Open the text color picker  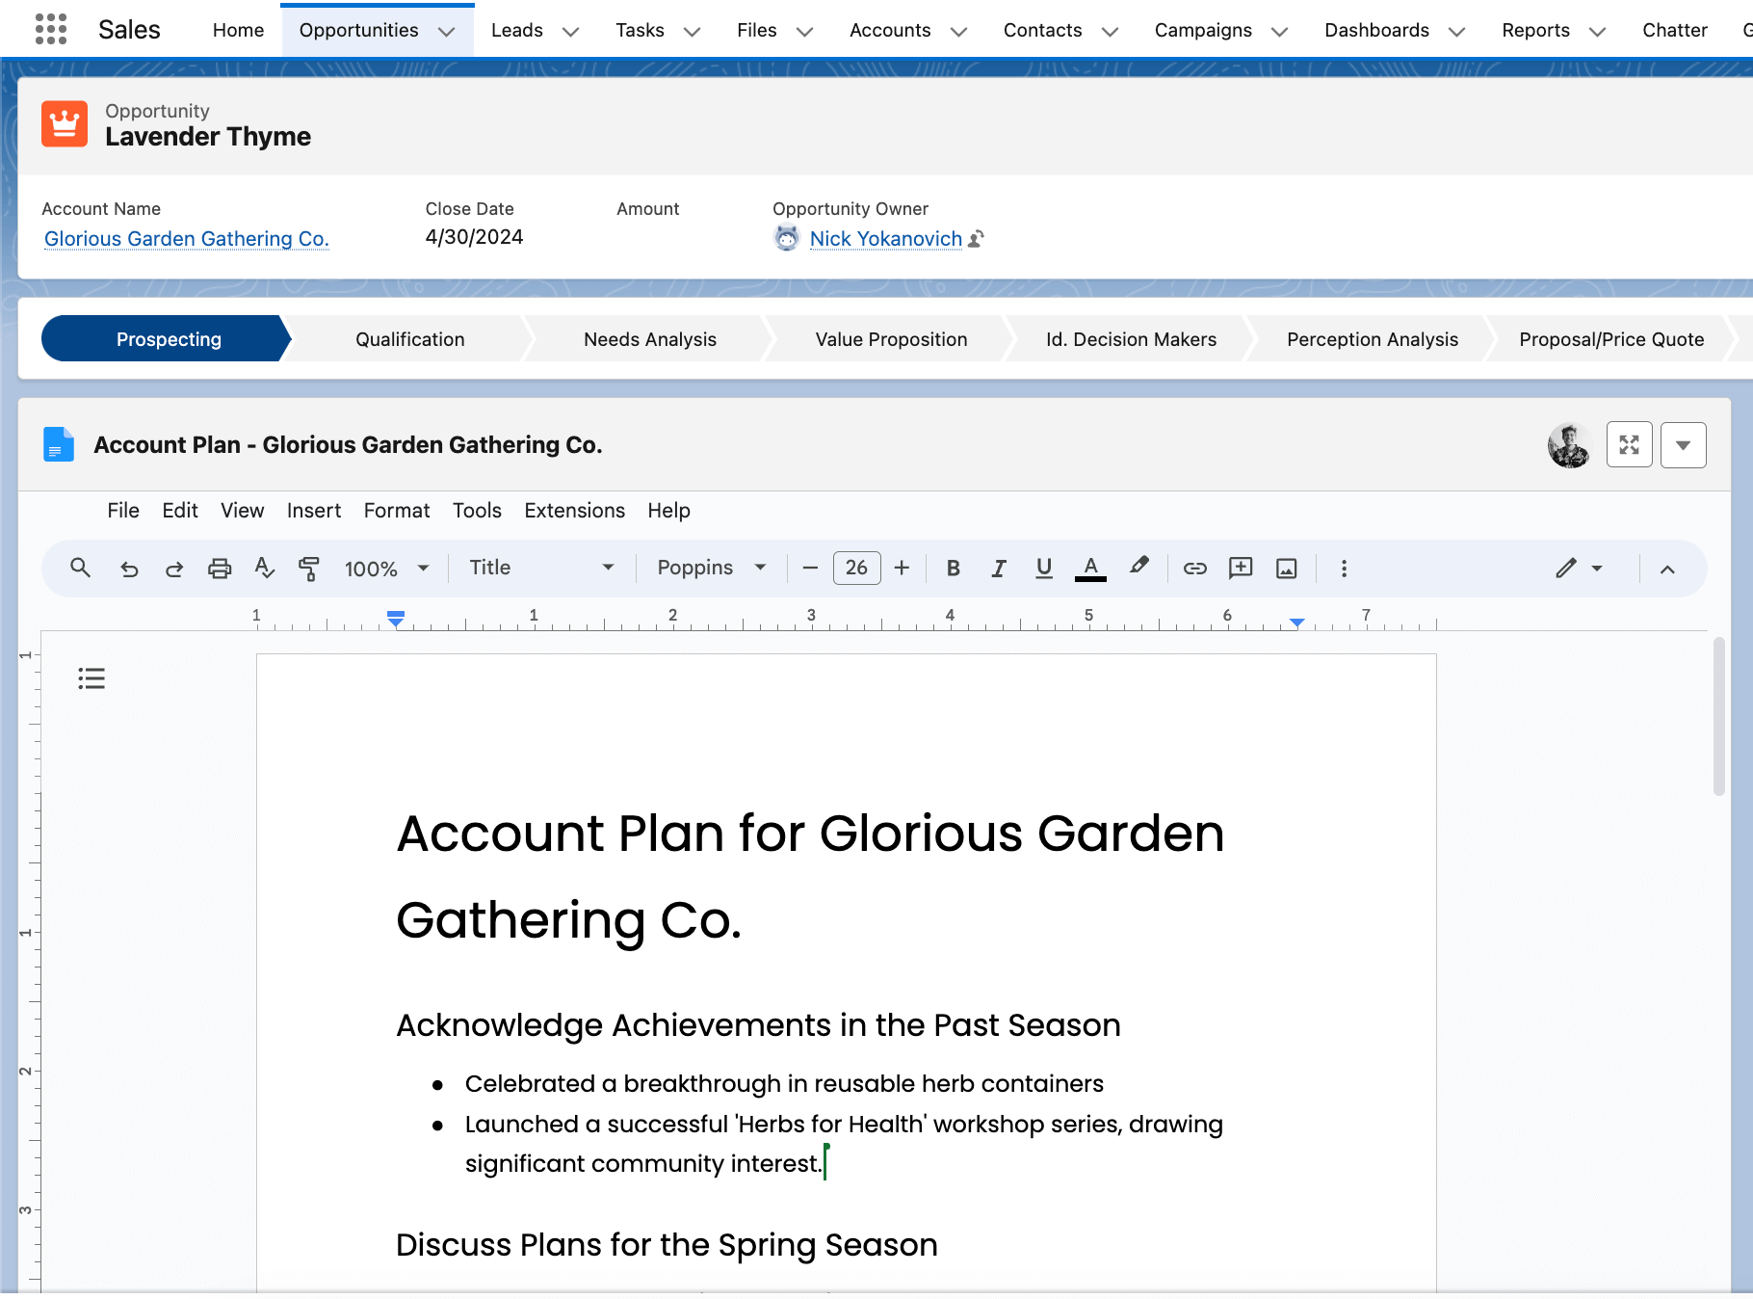click(1089, 569)
